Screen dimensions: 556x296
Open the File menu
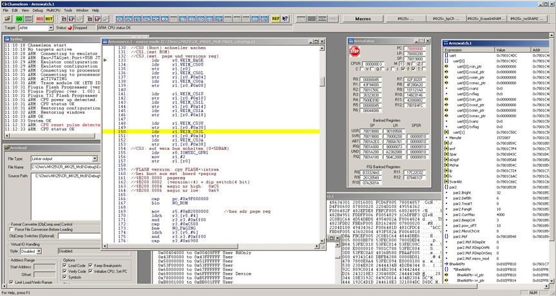coord(6,10)
